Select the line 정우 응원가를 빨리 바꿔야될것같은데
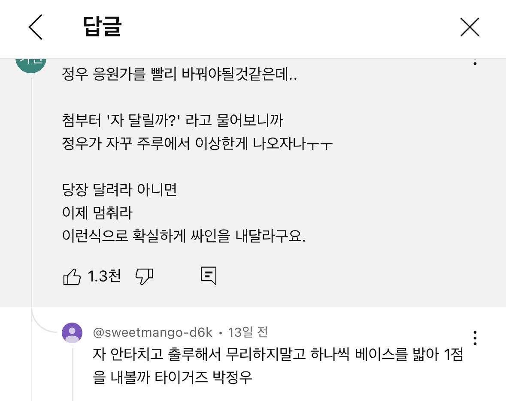Image resolution: width=506 pixels, height=401 pixels. [179, 75]
